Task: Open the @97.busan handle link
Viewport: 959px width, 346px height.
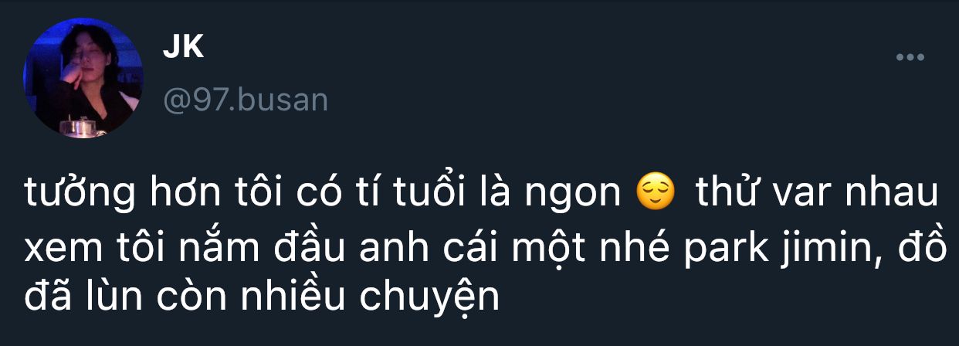Action: click(246, 100)
